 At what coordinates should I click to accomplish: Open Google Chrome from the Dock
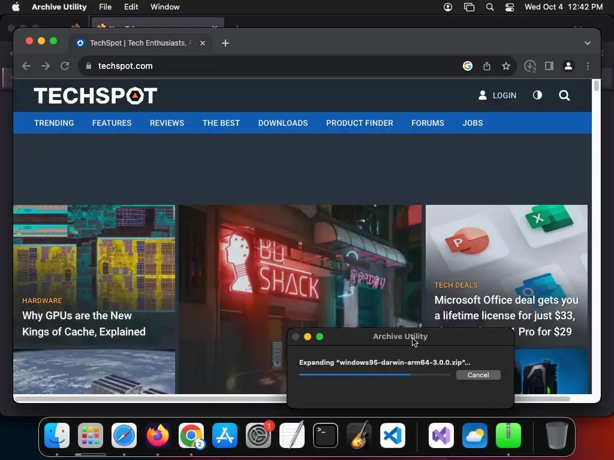coord(191,435)
